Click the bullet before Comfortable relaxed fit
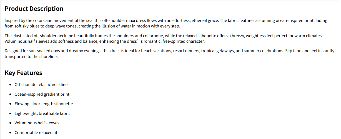This screenshot has height=139, width=341. 10,133
